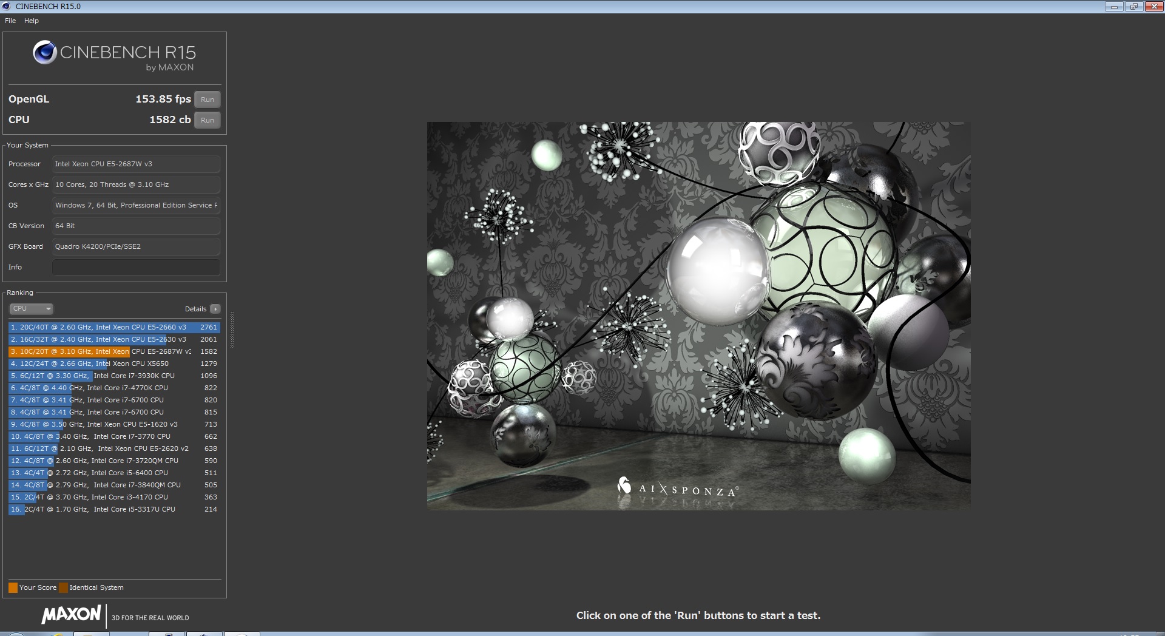This screenshot has width=1165, height=636.
Task: Select the Core i7-4770K ranking row
Action: (x=113, y=388)
